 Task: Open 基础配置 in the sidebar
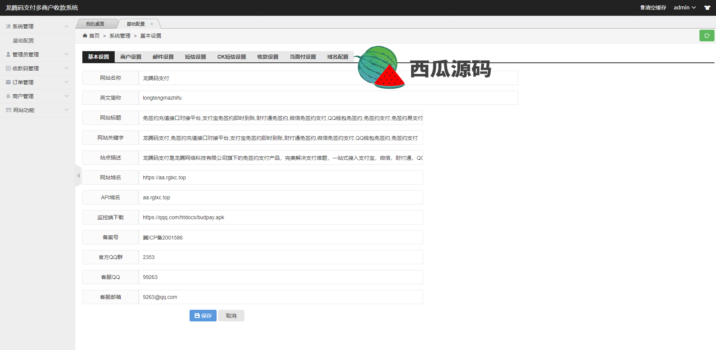[x=23, y=41]
